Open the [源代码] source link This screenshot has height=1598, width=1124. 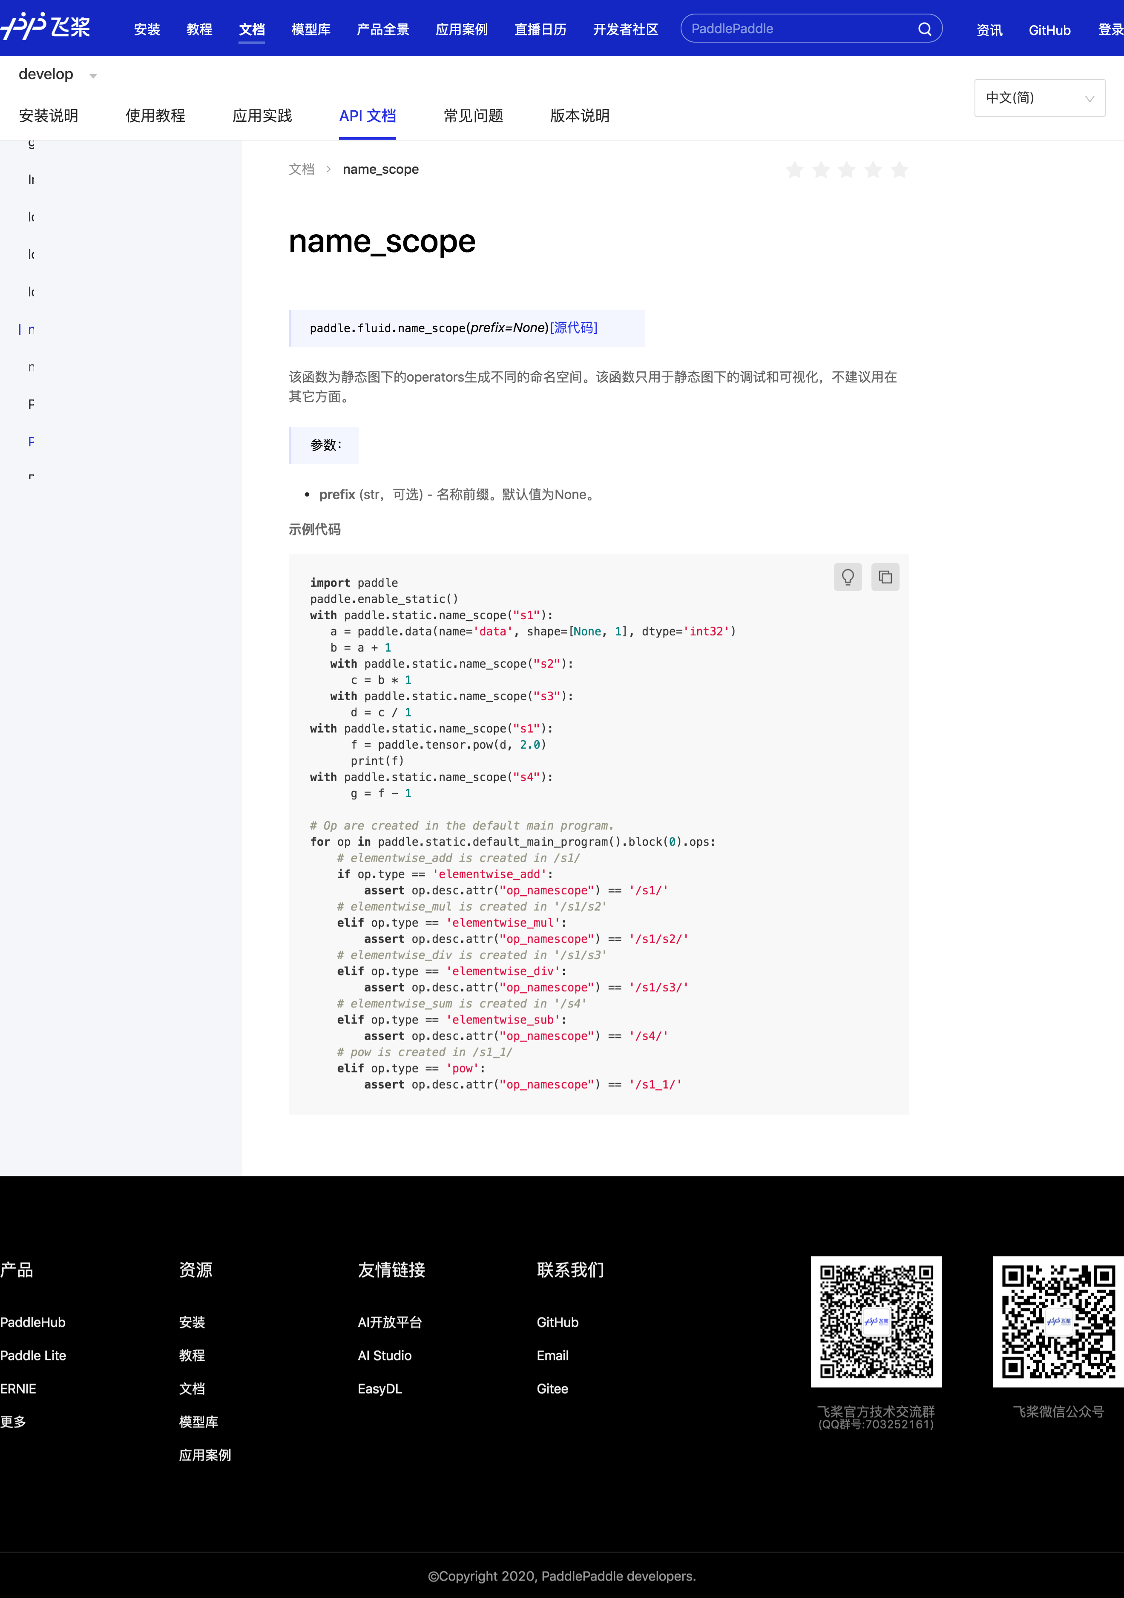point(573,328)
